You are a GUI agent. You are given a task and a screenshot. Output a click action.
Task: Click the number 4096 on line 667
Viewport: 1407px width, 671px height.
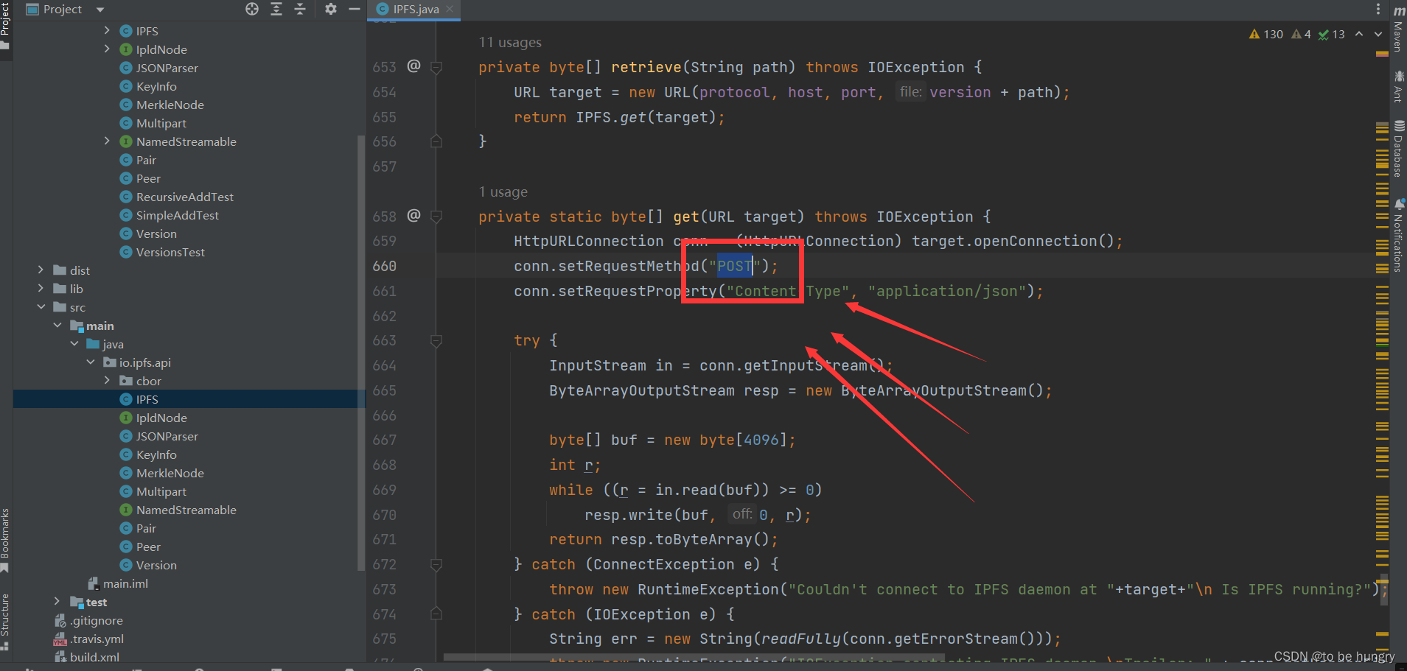coord(761,440)
